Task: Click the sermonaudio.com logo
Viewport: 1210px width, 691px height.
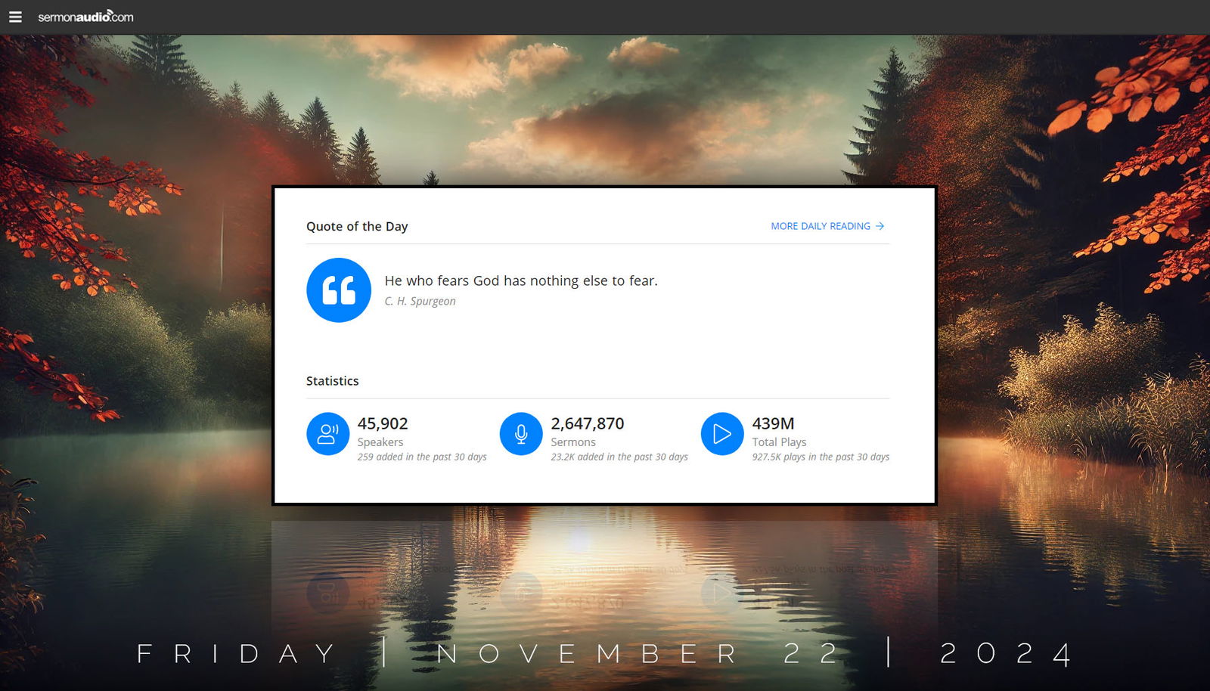Action: [x=85, y=17]
